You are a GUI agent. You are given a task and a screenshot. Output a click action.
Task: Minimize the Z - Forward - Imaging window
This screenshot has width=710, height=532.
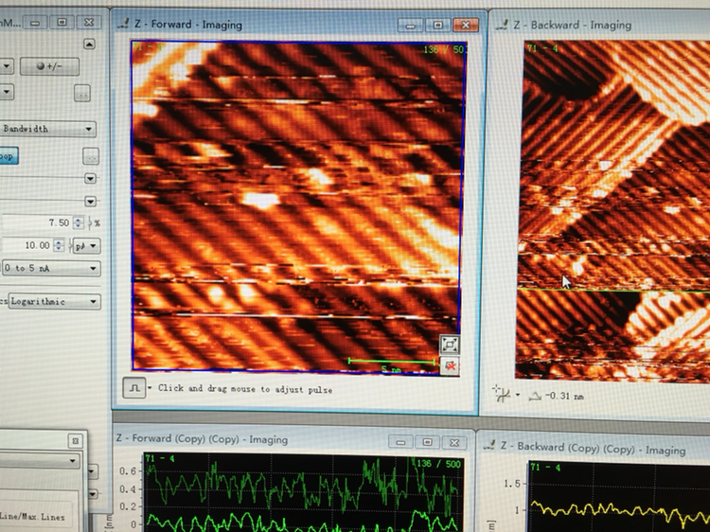click(x=410, y=26)
